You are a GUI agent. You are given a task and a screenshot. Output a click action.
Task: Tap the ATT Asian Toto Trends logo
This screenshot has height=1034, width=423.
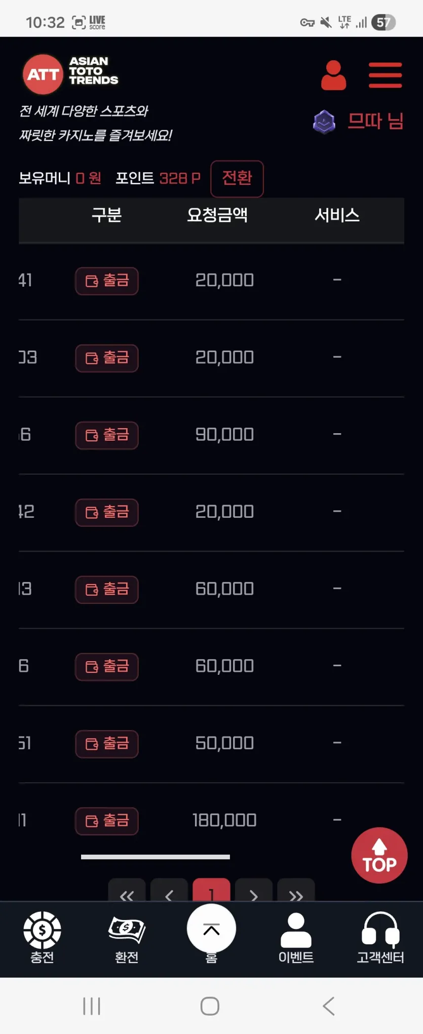coord(70,74)
